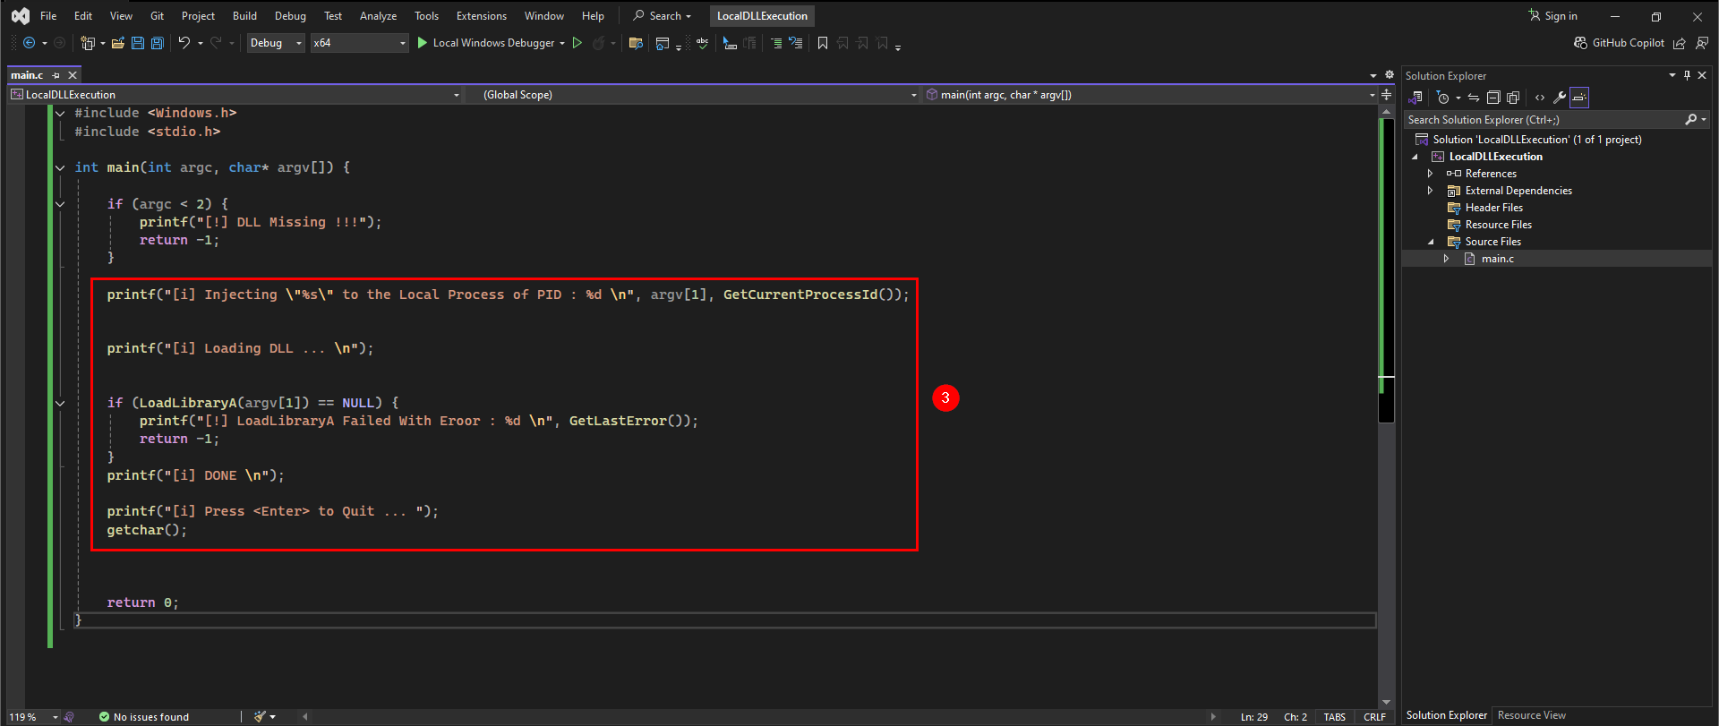
Task: Open the Extensions menu
Action: coord(481,16)
